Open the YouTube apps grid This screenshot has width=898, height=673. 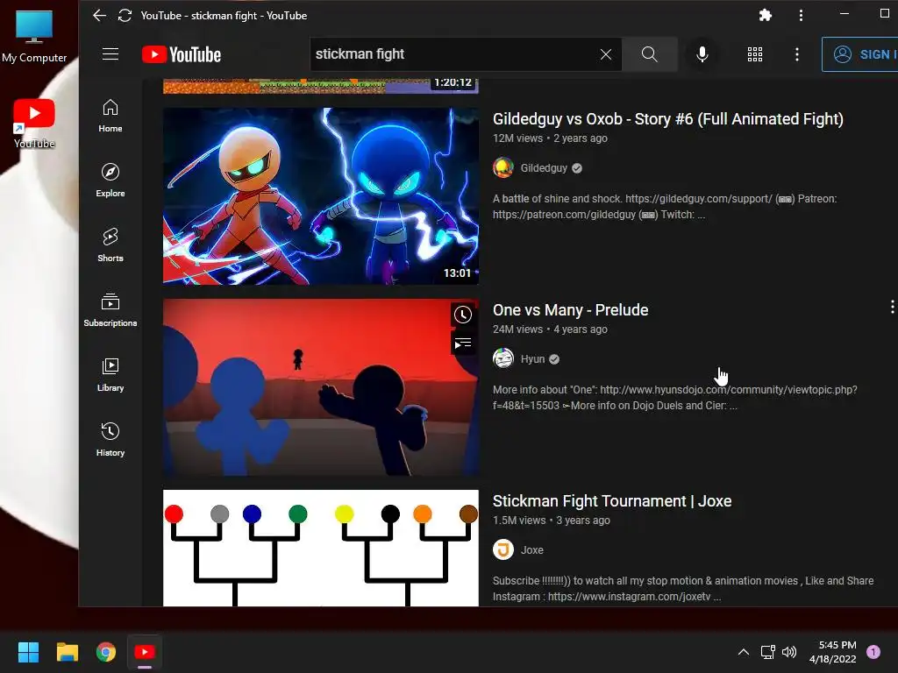click(x=755, y=54)
